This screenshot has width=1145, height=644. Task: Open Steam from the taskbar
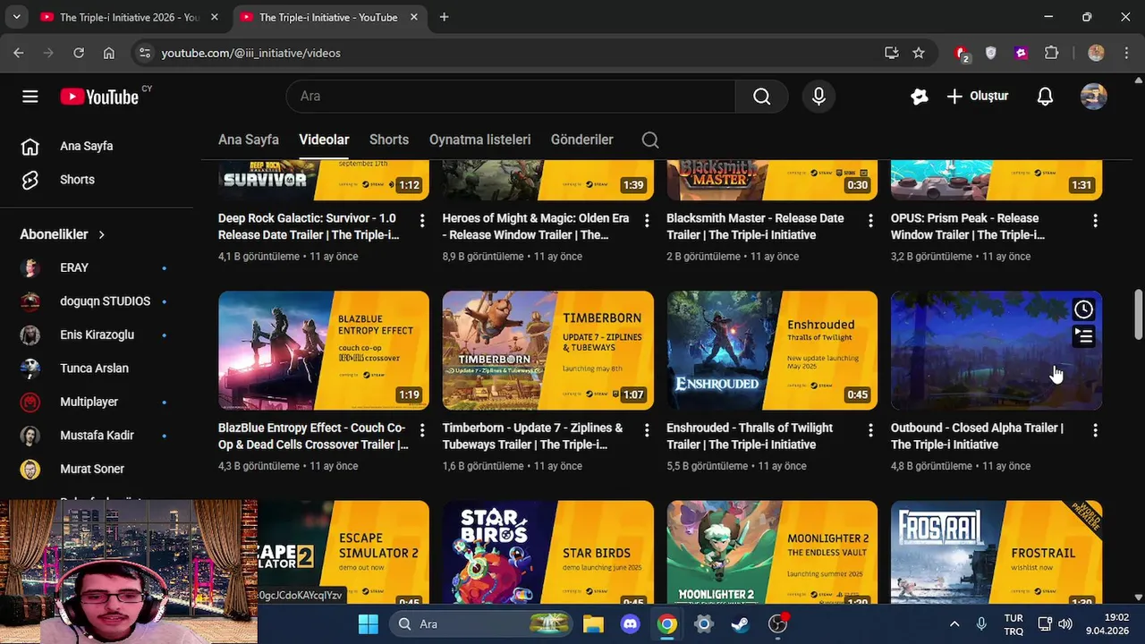(x=741, y=623)
